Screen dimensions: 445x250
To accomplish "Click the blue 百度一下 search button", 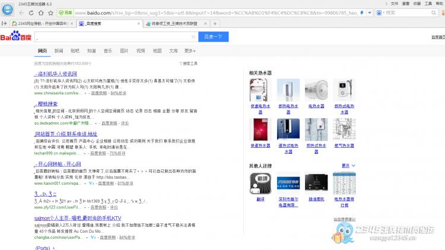I will point(214,37).
